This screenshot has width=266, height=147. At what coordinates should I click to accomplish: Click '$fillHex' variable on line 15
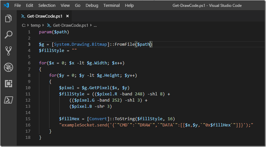coord(69,119)
